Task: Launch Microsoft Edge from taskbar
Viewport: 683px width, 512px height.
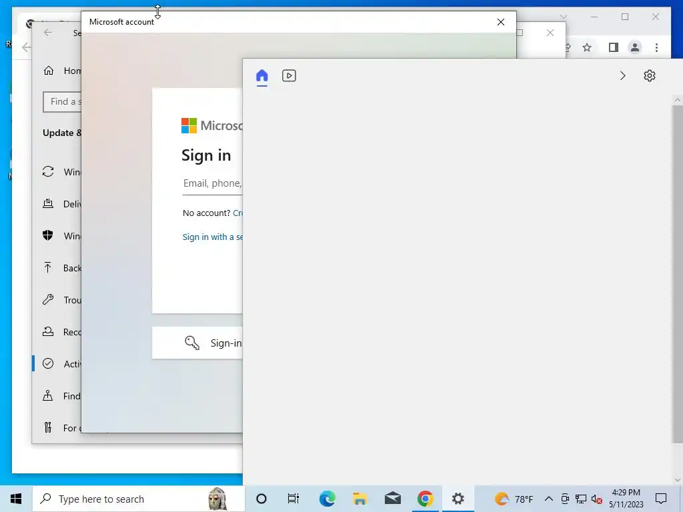Action: (327, 499)
